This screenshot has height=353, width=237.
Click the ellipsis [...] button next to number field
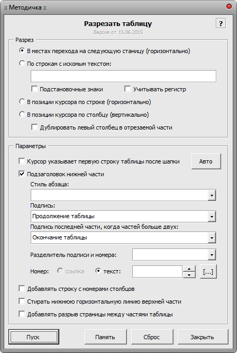tap(208, 271)
